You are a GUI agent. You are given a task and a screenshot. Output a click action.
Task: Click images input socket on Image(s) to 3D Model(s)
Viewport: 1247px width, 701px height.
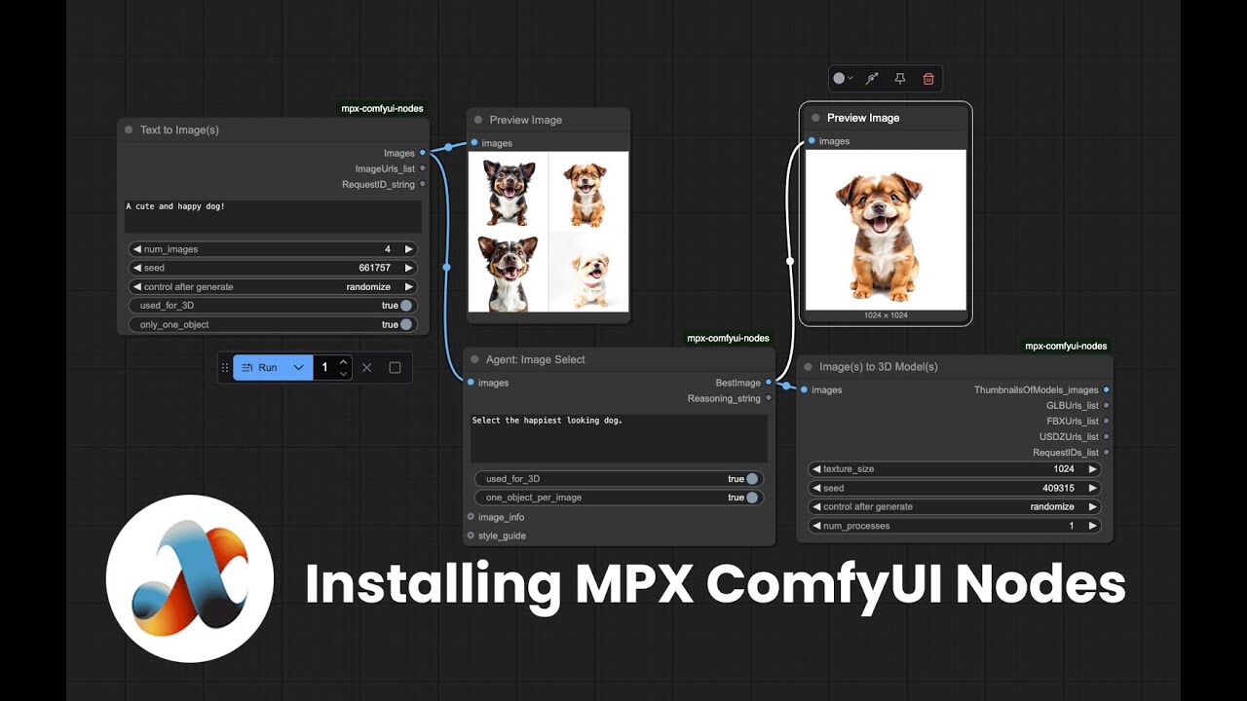click(x=805, y=389)
